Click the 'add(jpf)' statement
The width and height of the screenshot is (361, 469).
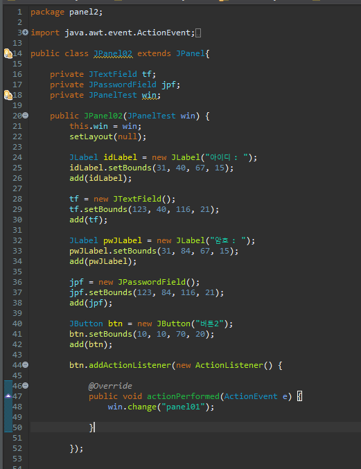[x=91, y=303]
